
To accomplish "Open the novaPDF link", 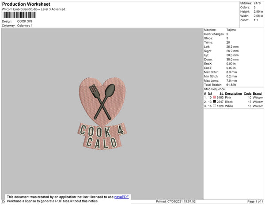I will click(121, 197).
